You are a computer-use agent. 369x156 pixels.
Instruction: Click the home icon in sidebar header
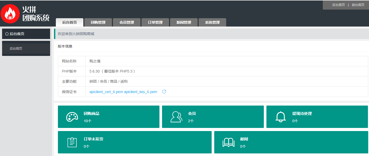[7, 34]
